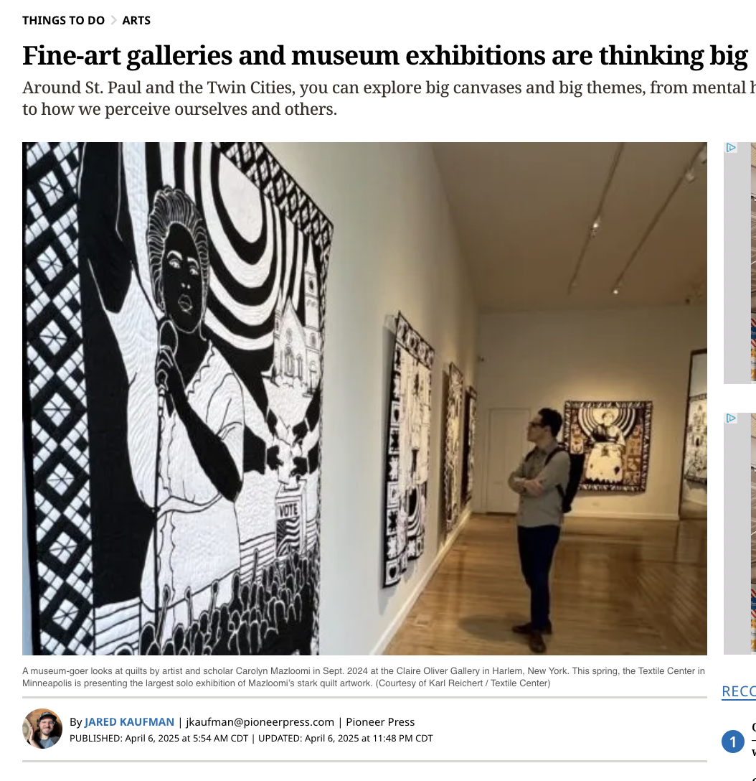Click the Pioneer Press byline text

(x=380, y=722)
